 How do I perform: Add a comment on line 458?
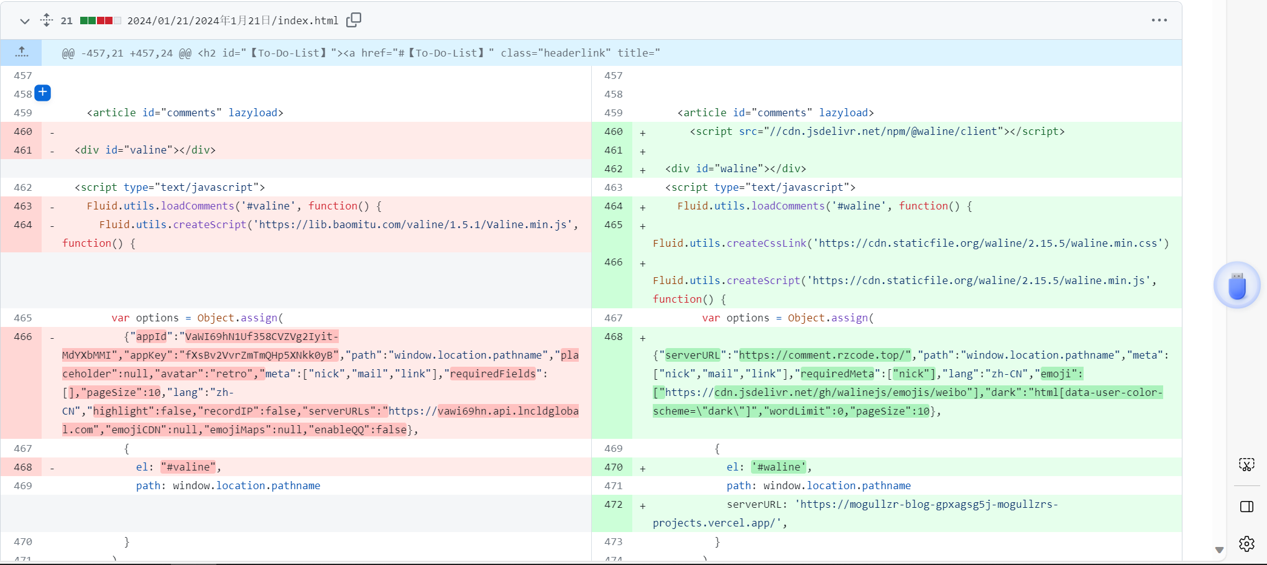[42, 93]
